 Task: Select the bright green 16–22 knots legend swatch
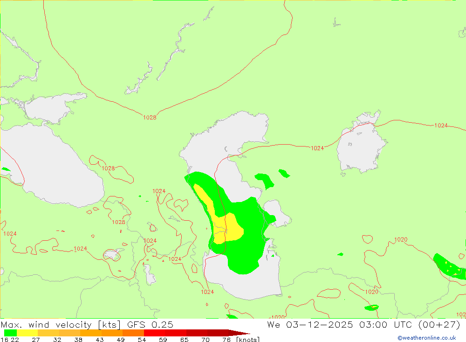coord(10,333)
